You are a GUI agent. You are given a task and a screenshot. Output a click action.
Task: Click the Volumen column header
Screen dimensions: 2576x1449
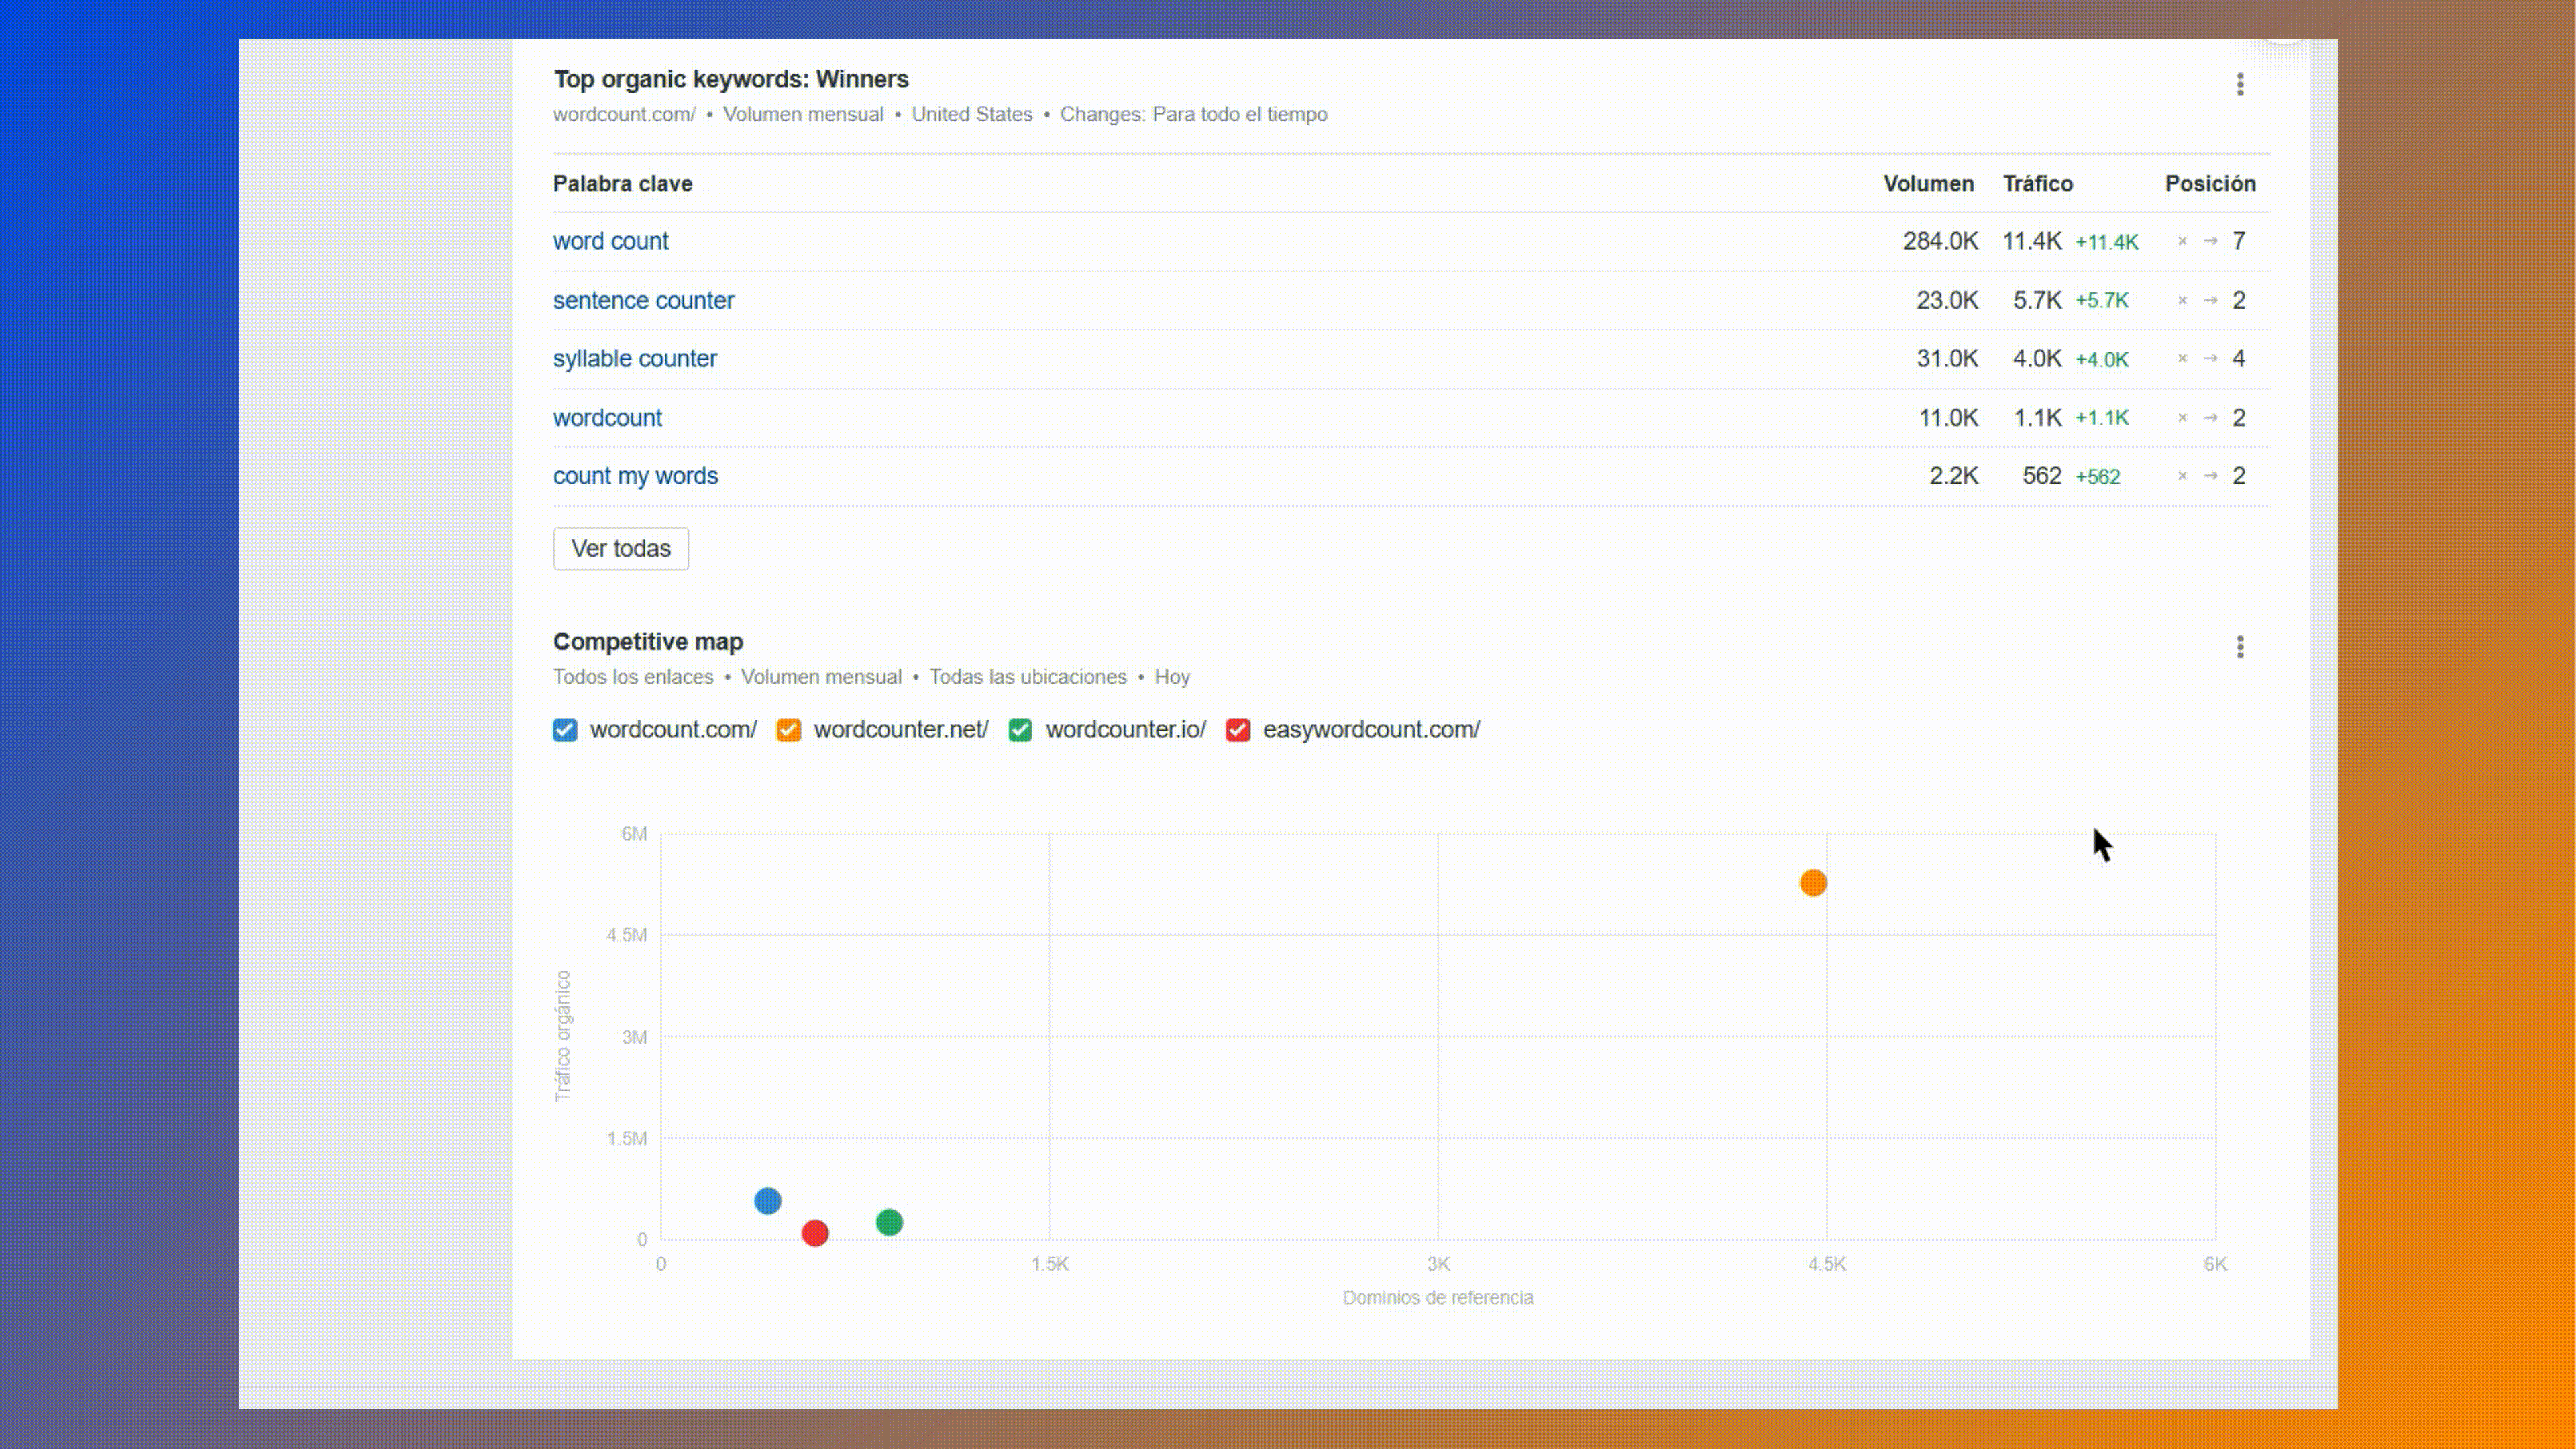1928,184
